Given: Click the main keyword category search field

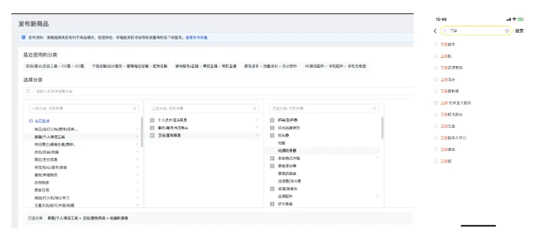Looking at the screenshot, I should tap(218, 91).
